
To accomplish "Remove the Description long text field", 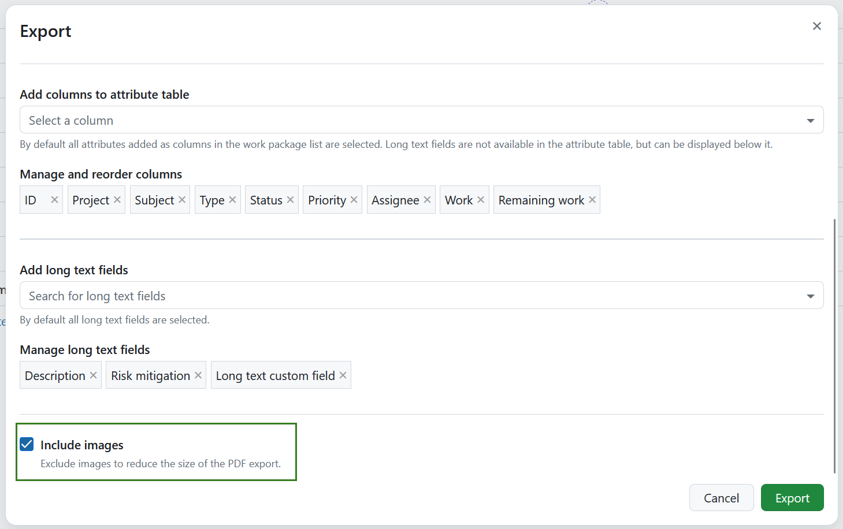I will pos(93,375).
